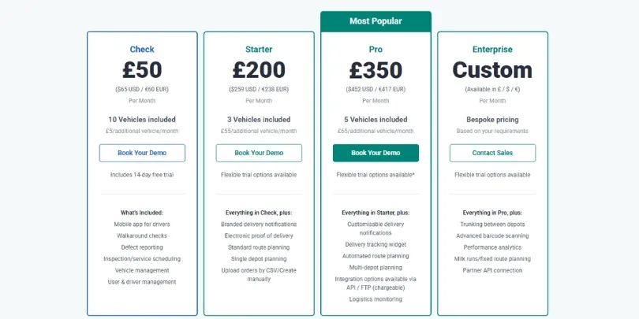The image size is (639, 319).
Task: Click Book Your Demo in Check plan
Action: (142, 153)
